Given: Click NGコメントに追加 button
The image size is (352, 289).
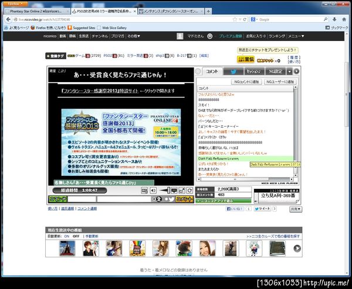Looking at the screenshot, I should pyautogui.click(x=246, y=82).
